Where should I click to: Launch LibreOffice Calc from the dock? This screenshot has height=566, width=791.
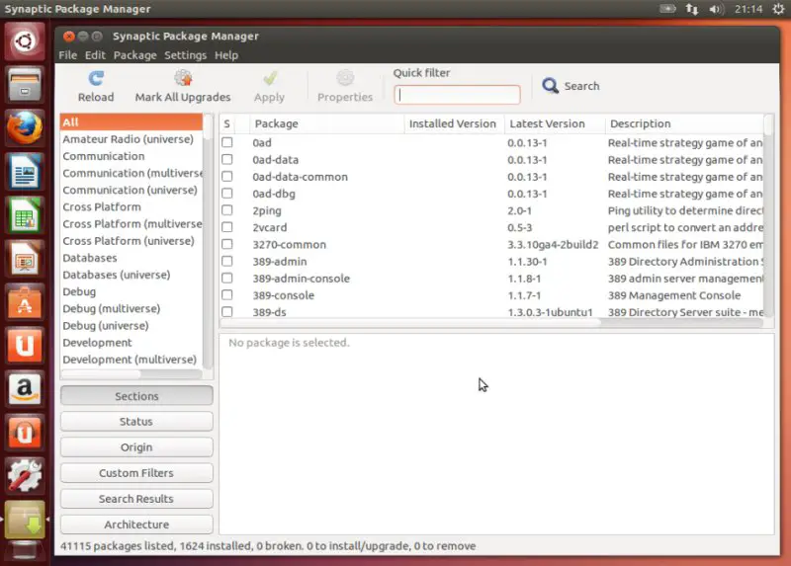(x=24, y=215)
